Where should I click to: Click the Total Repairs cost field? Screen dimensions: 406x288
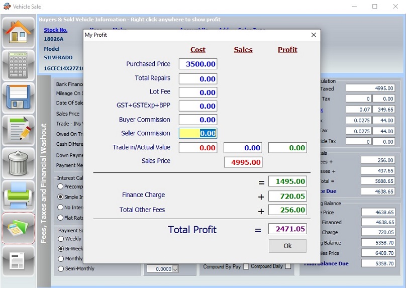point(198,78)
